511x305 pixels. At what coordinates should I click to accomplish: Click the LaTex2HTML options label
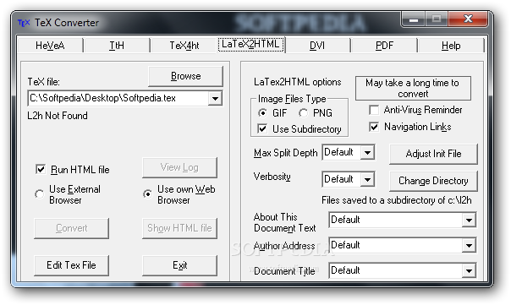298,82
